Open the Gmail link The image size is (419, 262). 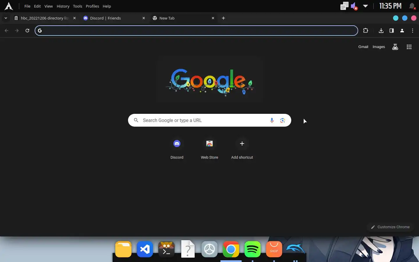pyautogui.click(x=363, y=47)
